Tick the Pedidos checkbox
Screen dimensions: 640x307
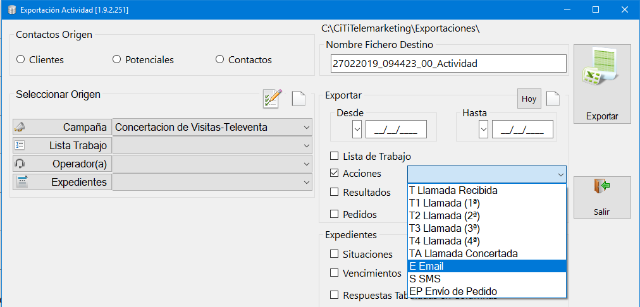click(335, 214)
